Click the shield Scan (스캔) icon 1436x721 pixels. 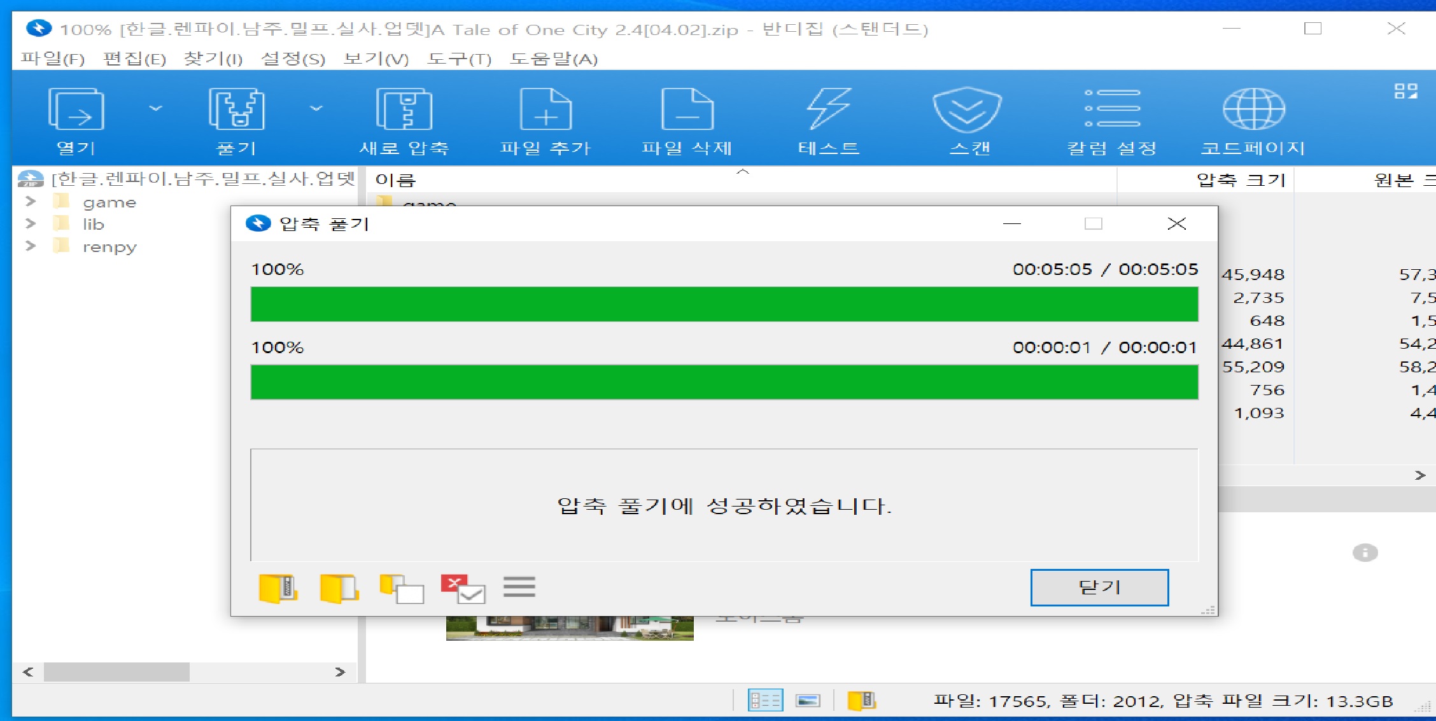point(968,109)
